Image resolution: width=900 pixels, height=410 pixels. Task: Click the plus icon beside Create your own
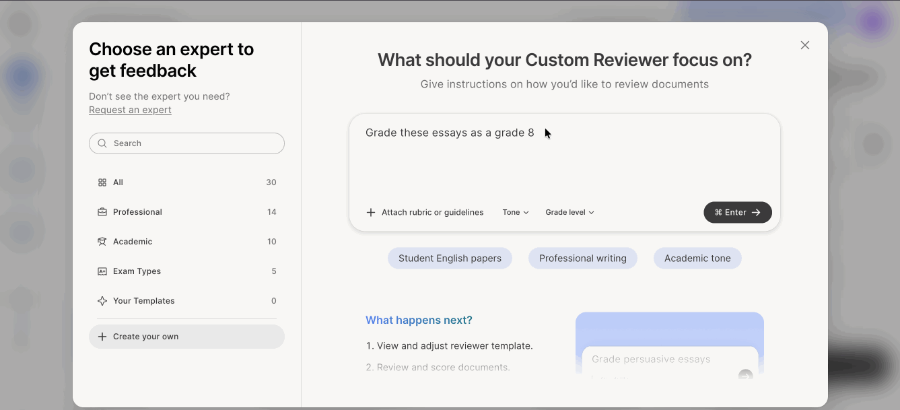(x=102, y=337)
